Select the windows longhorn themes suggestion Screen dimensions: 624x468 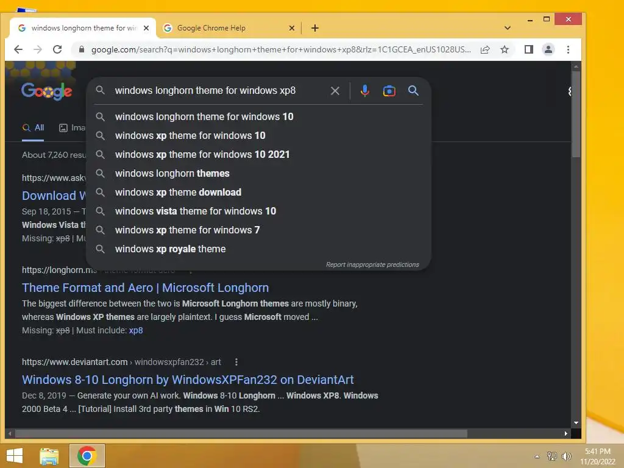[x=258, y=174]
